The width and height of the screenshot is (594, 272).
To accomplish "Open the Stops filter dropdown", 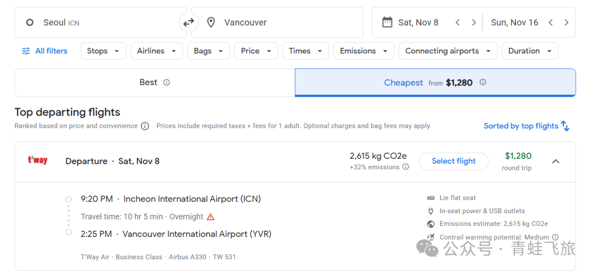I will click(103, 51).
